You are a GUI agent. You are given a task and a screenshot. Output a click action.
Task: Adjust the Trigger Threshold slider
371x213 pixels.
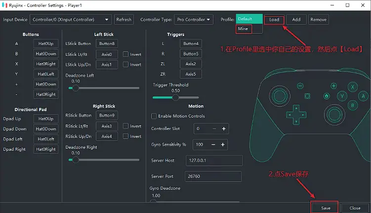coord(175,97)
